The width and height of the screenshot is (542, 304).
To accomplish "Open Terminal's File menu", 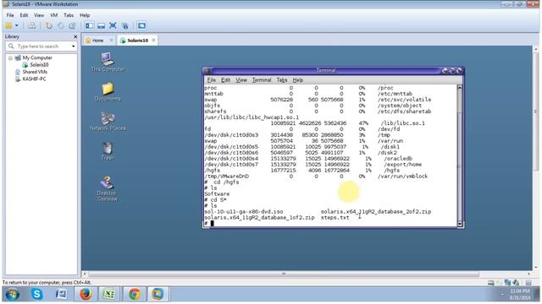I will pyautogui.click(x=211, y=80).
